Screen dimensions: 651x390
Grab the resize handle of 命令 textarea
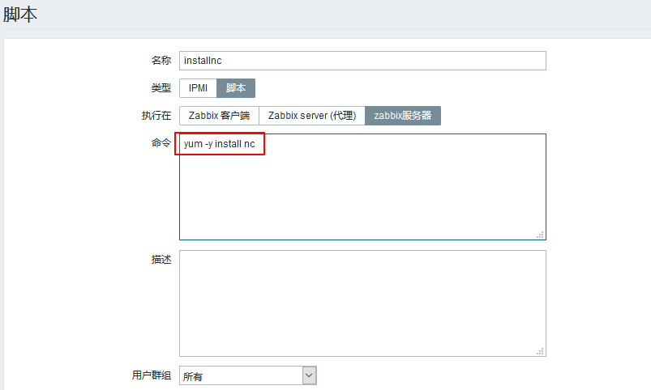(540, 235)
